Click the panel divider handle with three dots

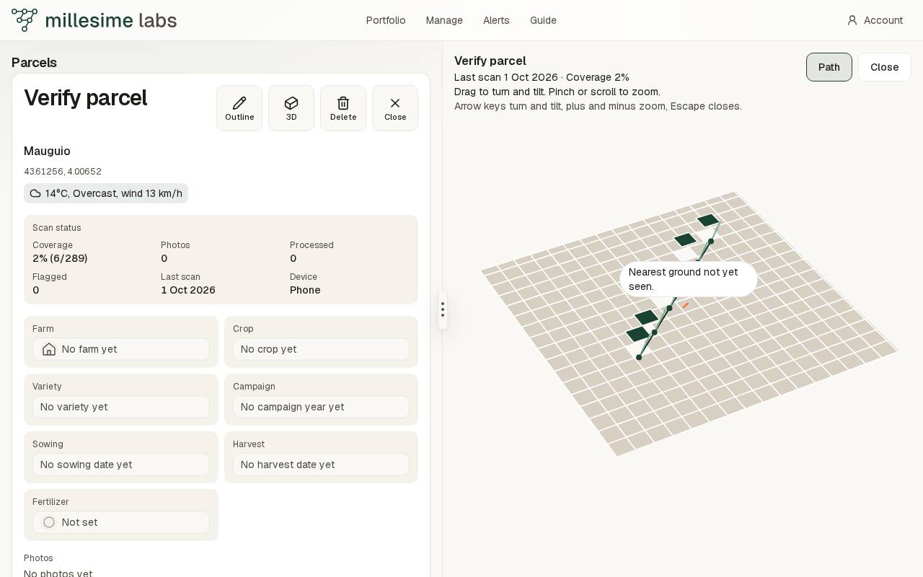[x=443, y=309]
